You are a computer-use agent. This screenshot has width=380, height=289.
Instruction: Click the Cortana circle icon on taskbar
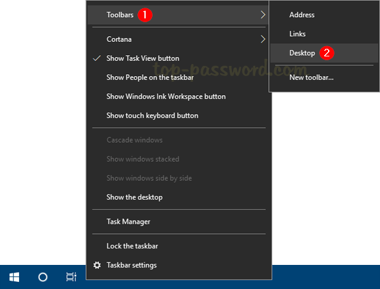[43, 277]
